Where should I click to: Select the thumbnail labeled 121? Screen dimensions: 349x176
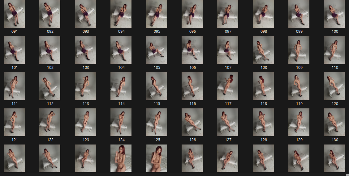(14, 122)
